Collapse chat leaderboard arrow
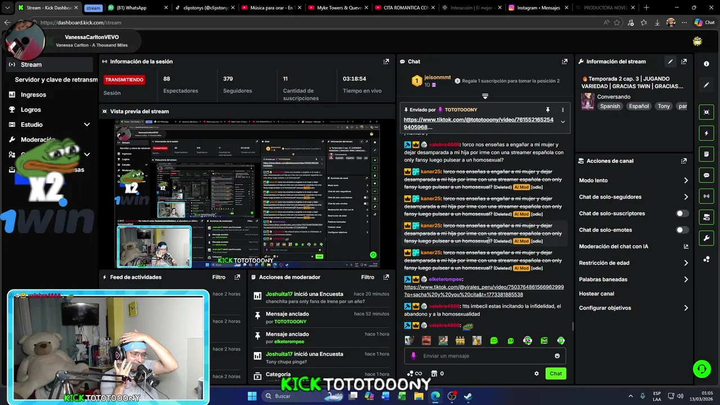The height and width of the screenshot is (405, 720). pyautogui.click(x=485, y=96)
